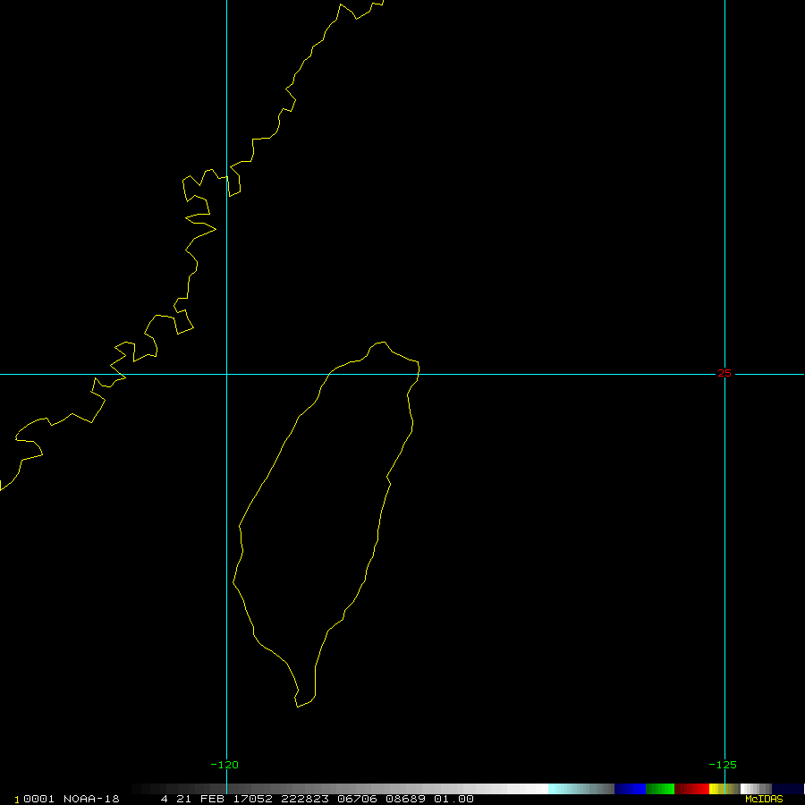Click the 222823 time stamp
The height and width of the screenshot is (805, 805).
pyautogui.click(x=305, y=799)
